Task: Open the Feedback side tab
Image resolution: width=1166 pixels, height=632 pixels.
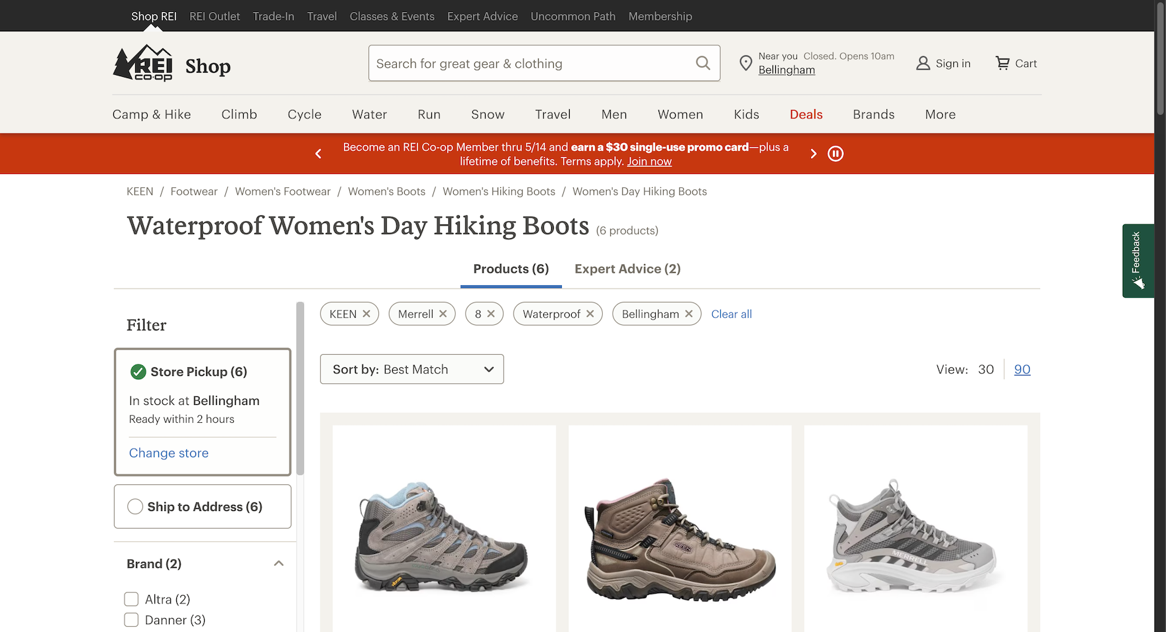Action: [1138, 261]
